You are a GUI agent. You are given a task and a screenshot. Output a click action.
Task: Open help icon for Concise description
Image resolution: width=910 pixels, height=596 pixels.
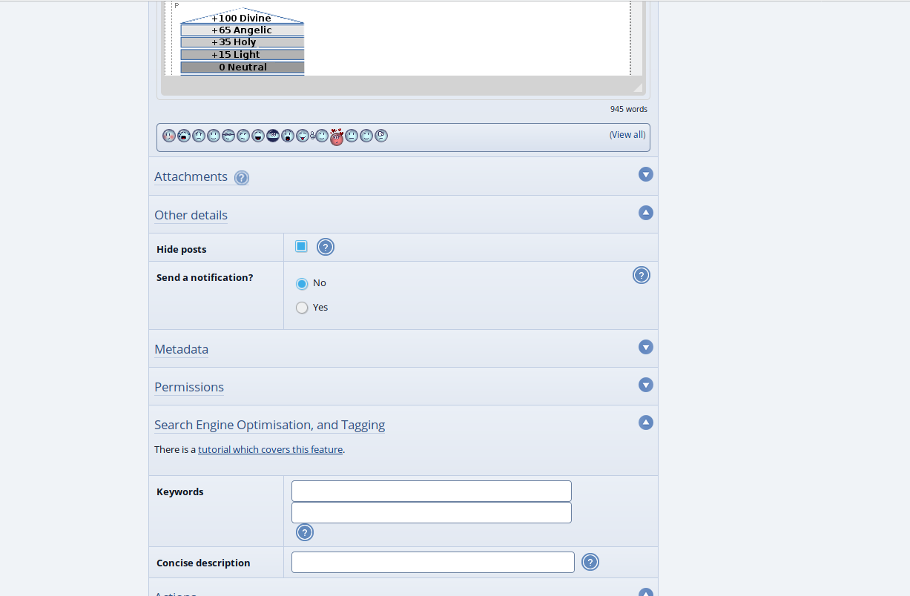tap(590, 563)
